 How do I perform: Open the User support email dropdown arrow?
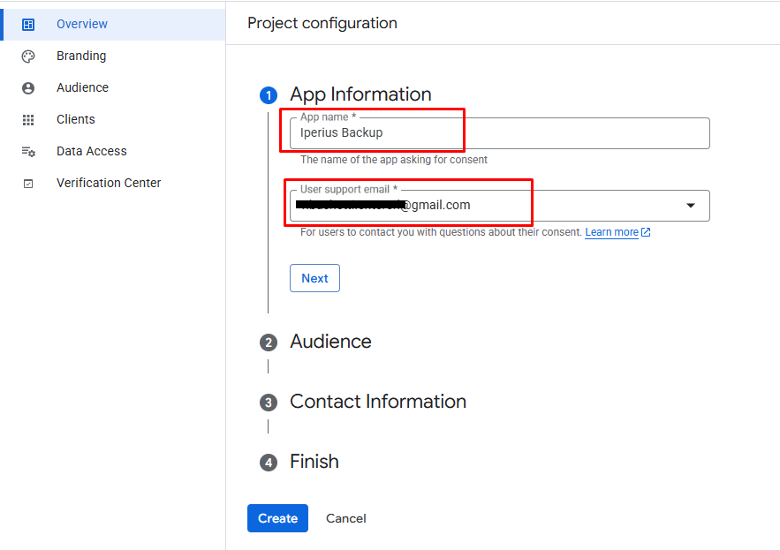(x=691, y=206)
